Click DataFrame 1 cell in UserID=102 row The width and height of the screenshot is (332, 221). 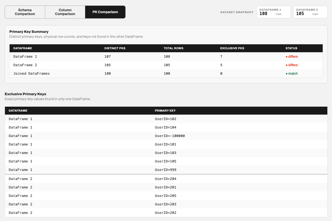pyautogui.click(x=21, y=119)
